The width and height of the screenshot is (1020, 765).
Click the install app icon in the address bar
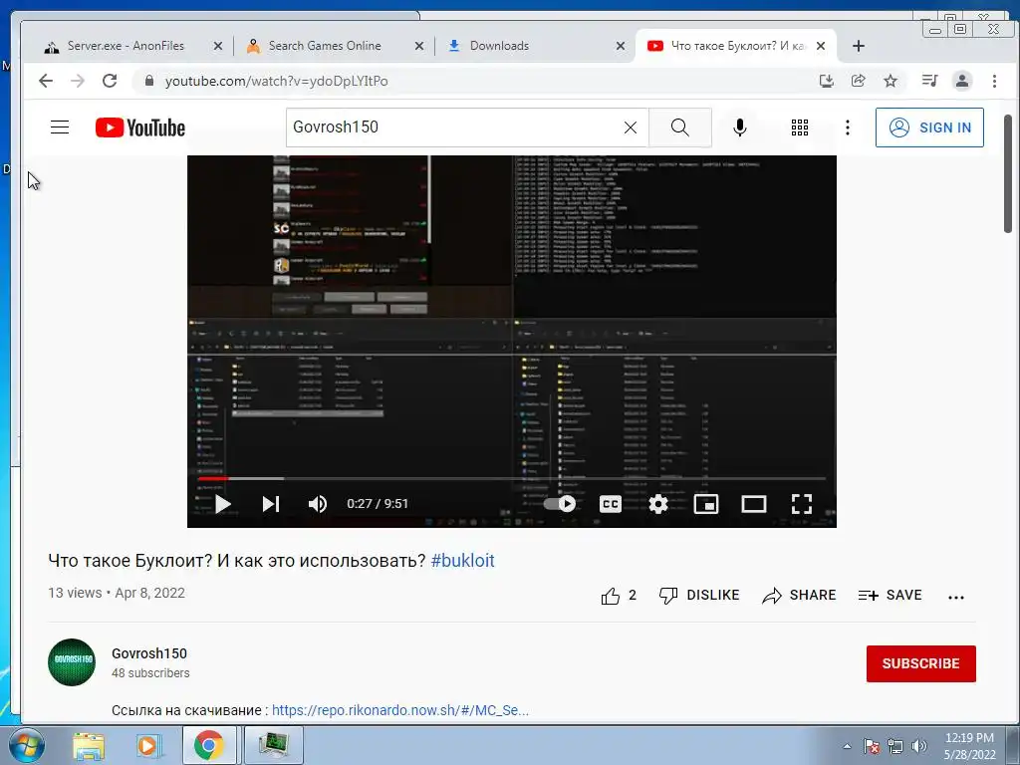[826, 81]
